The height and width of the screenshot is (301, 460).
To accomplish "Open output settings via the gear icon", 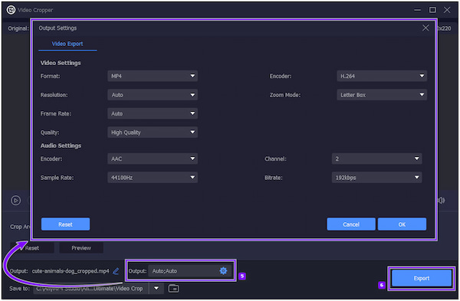I will (223, 271).
